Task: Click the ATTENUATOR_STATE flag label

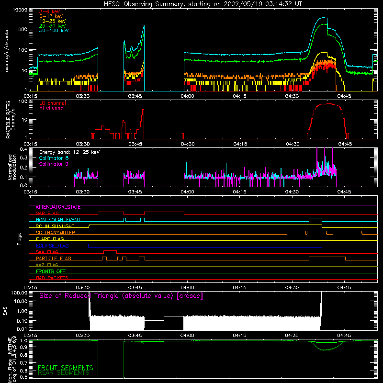Action: click(x=58, y=207)
